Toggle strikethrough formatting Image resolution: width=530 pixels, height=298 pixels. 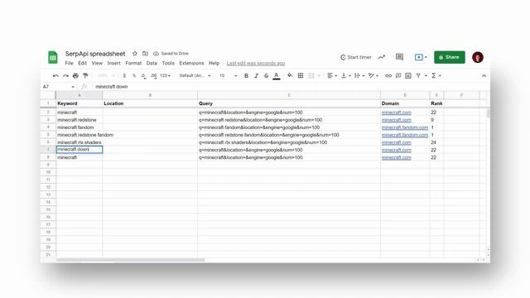pos(266,75)
